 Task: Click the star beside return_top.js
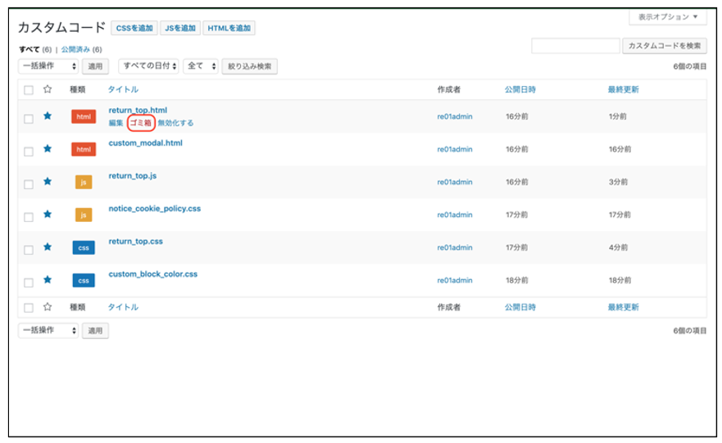pos(48,181)
